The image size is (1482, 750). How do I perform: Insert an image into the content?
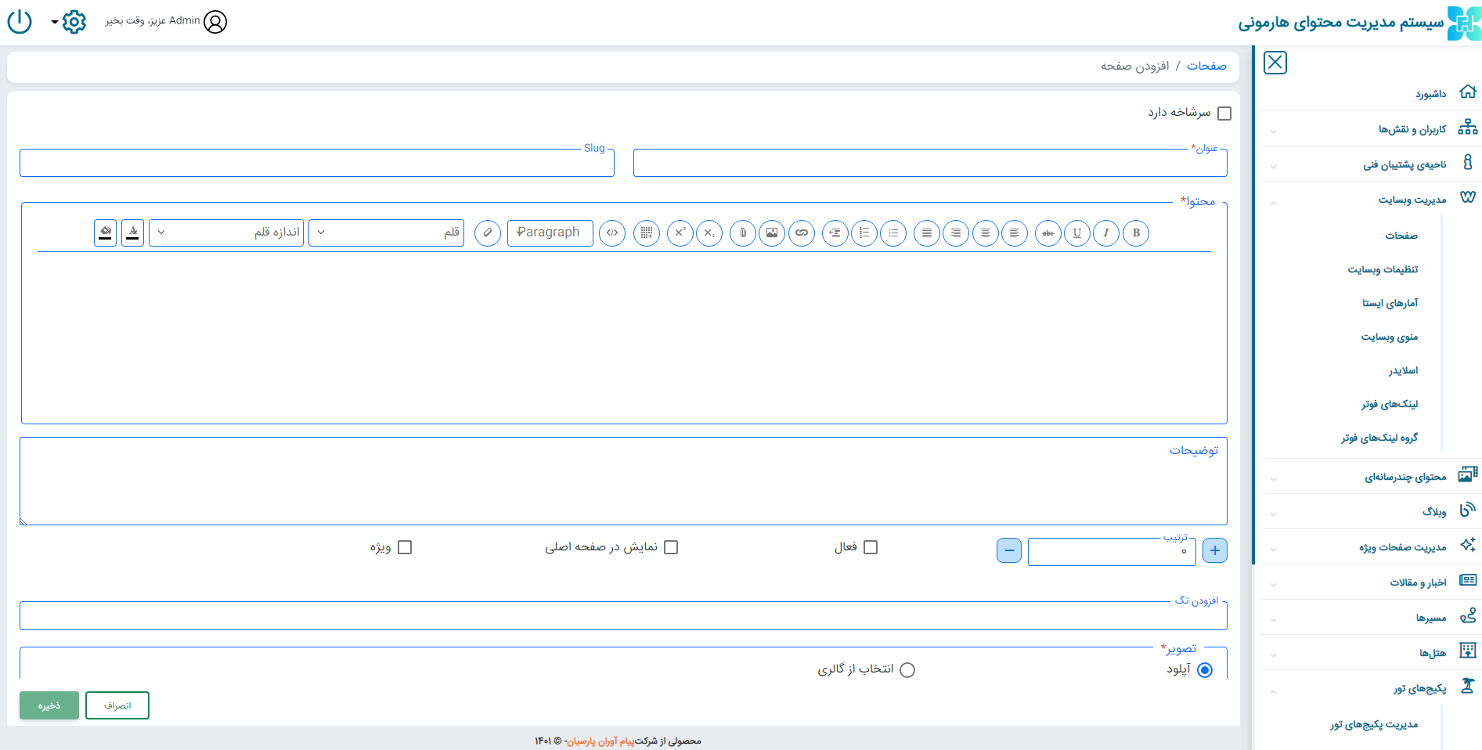772,233
